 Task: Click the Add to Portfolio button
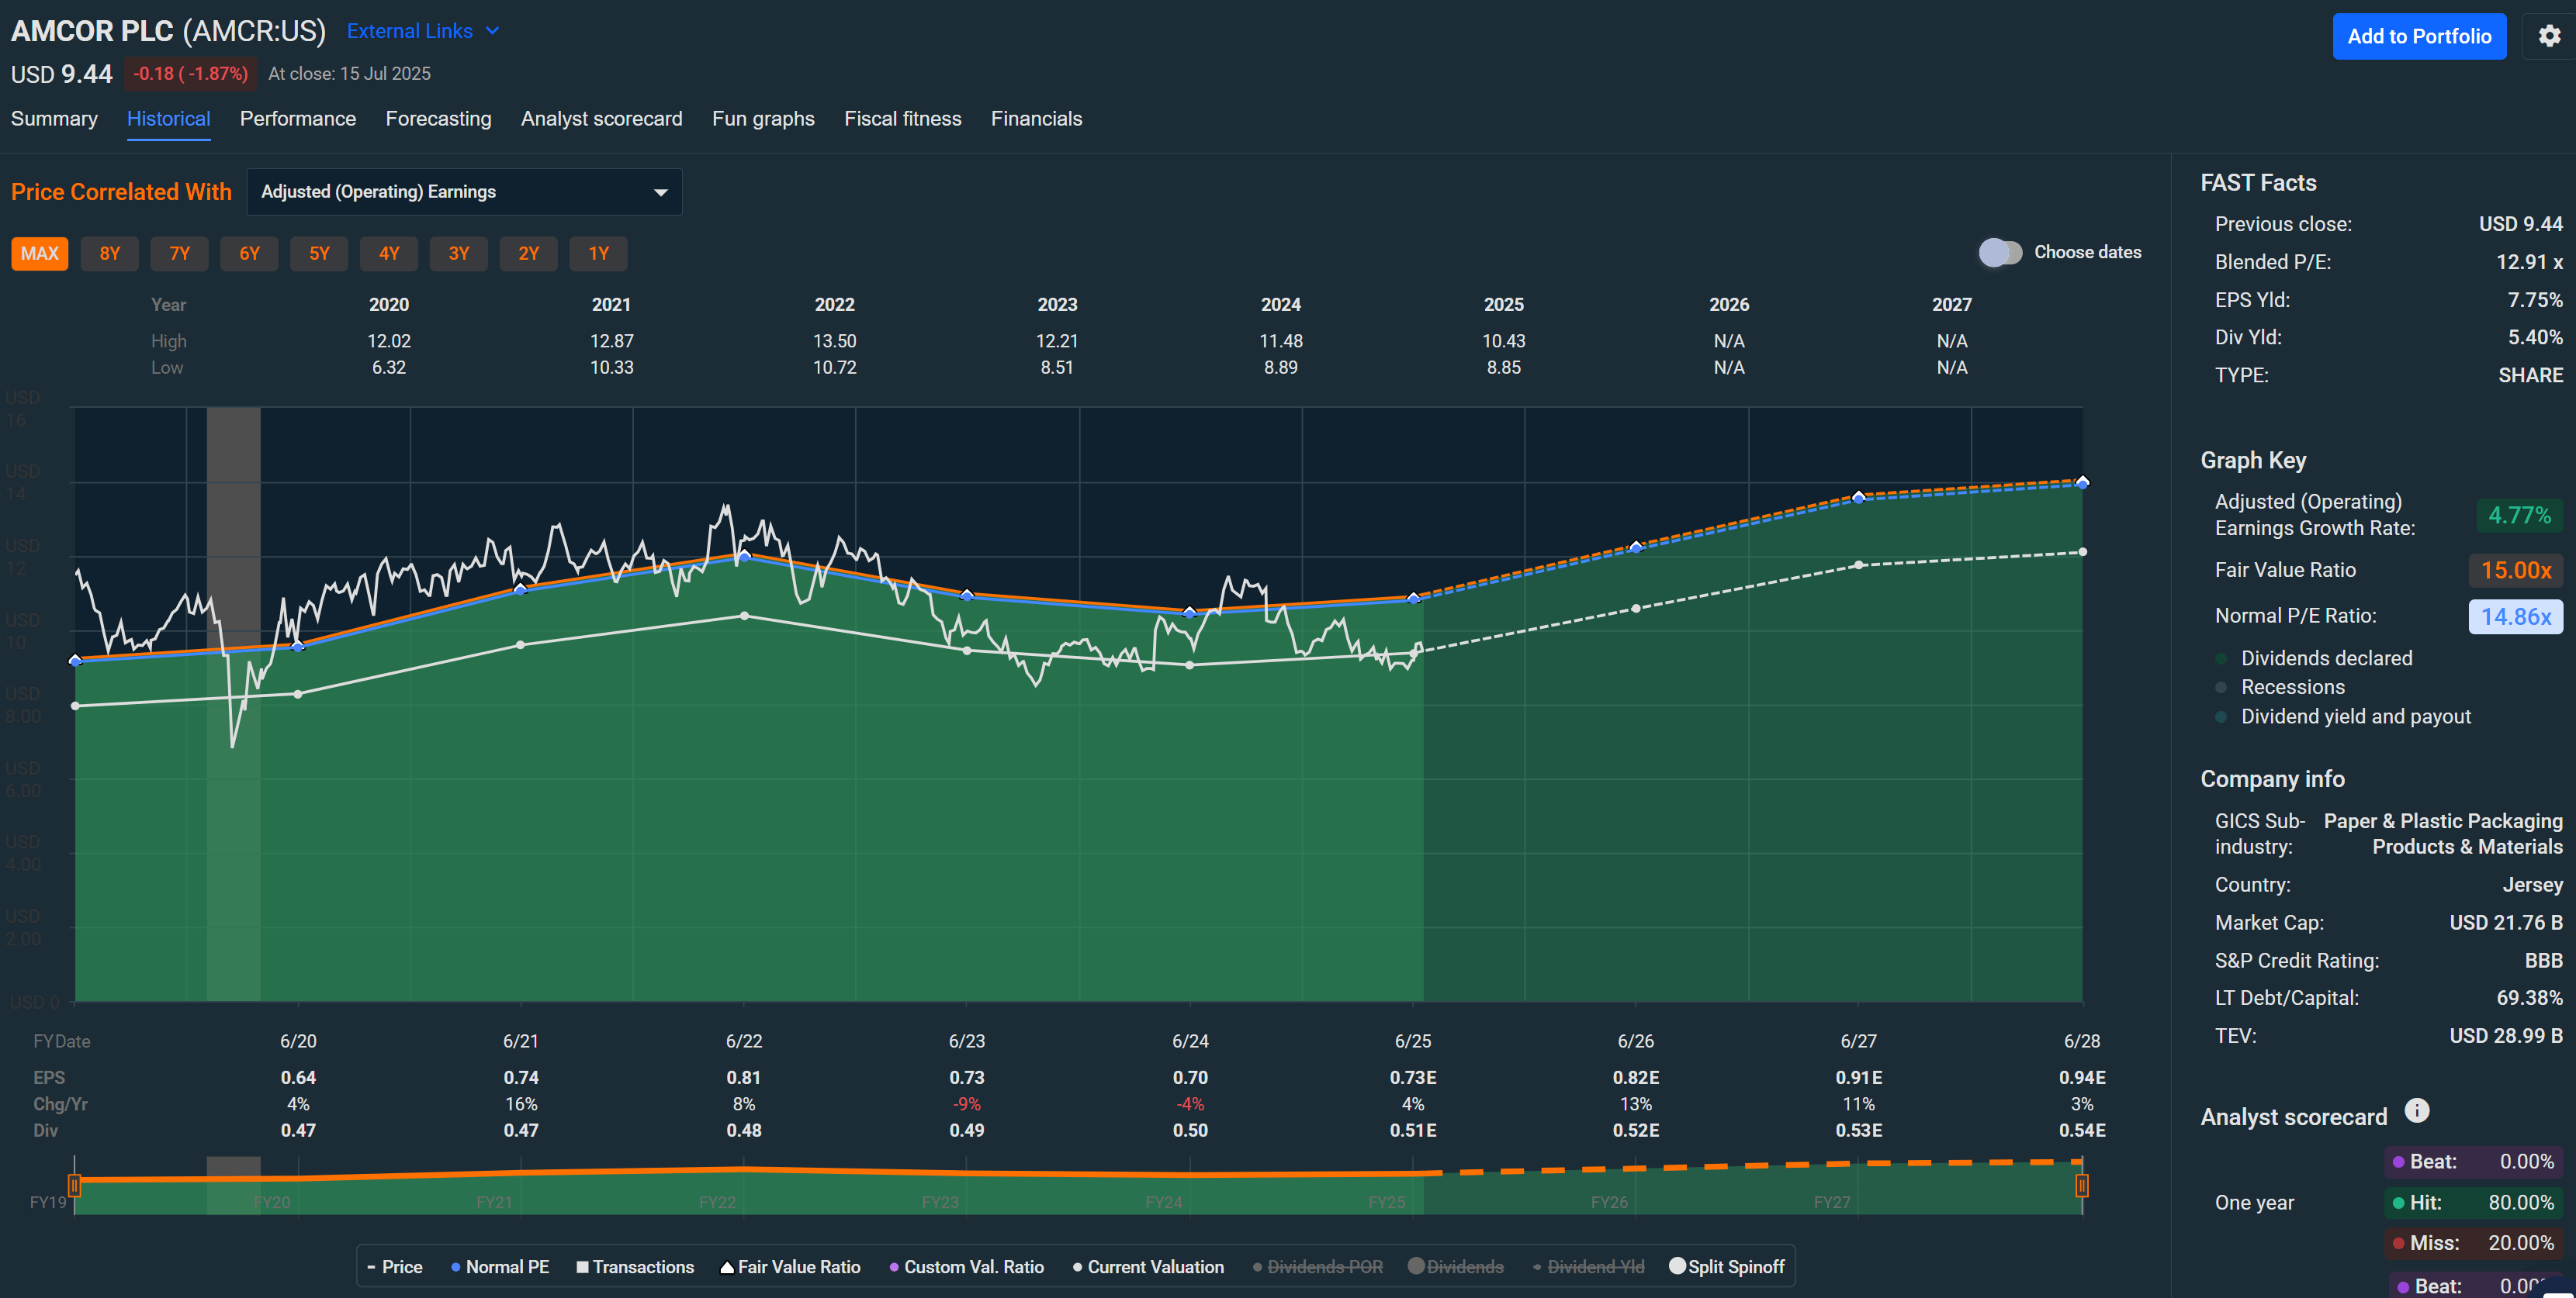(2419, 36)
